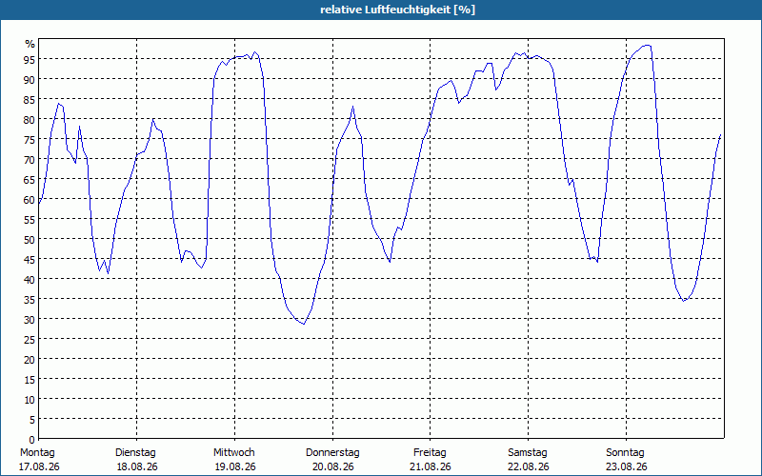Screen dimensions: 762x476
Task: Select the Donnerstag 20.08.26 date label
Action: coord(332,460)
